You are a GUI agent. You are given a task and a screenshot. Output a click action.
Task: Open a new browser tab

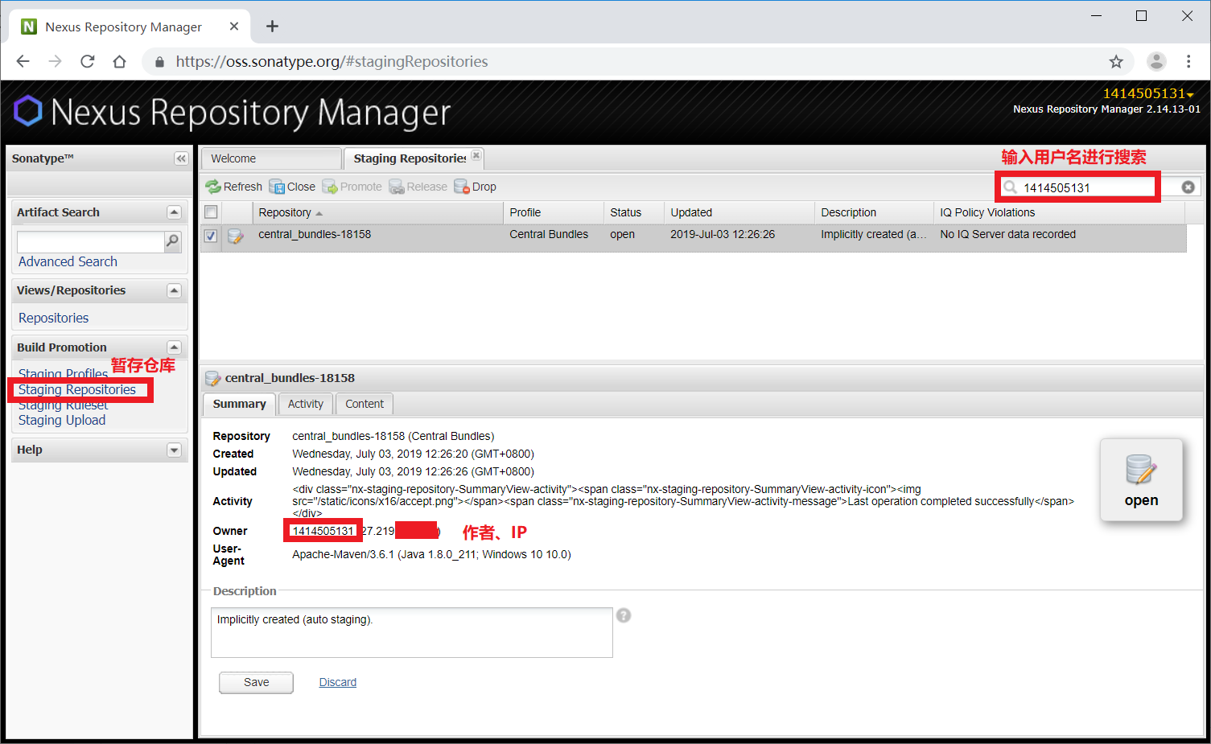pyautogui.click(x=273, y=27)
